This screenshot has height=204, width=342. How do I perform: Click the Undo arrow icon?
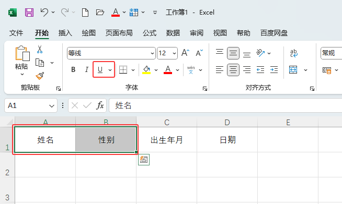point(44,12)
